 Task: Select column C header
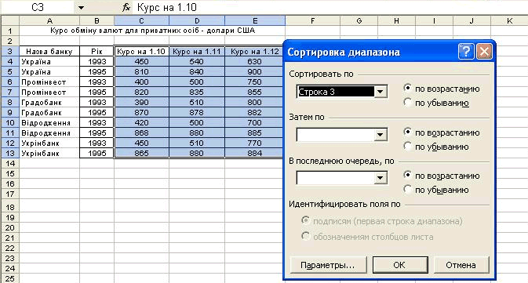(141, 21)
